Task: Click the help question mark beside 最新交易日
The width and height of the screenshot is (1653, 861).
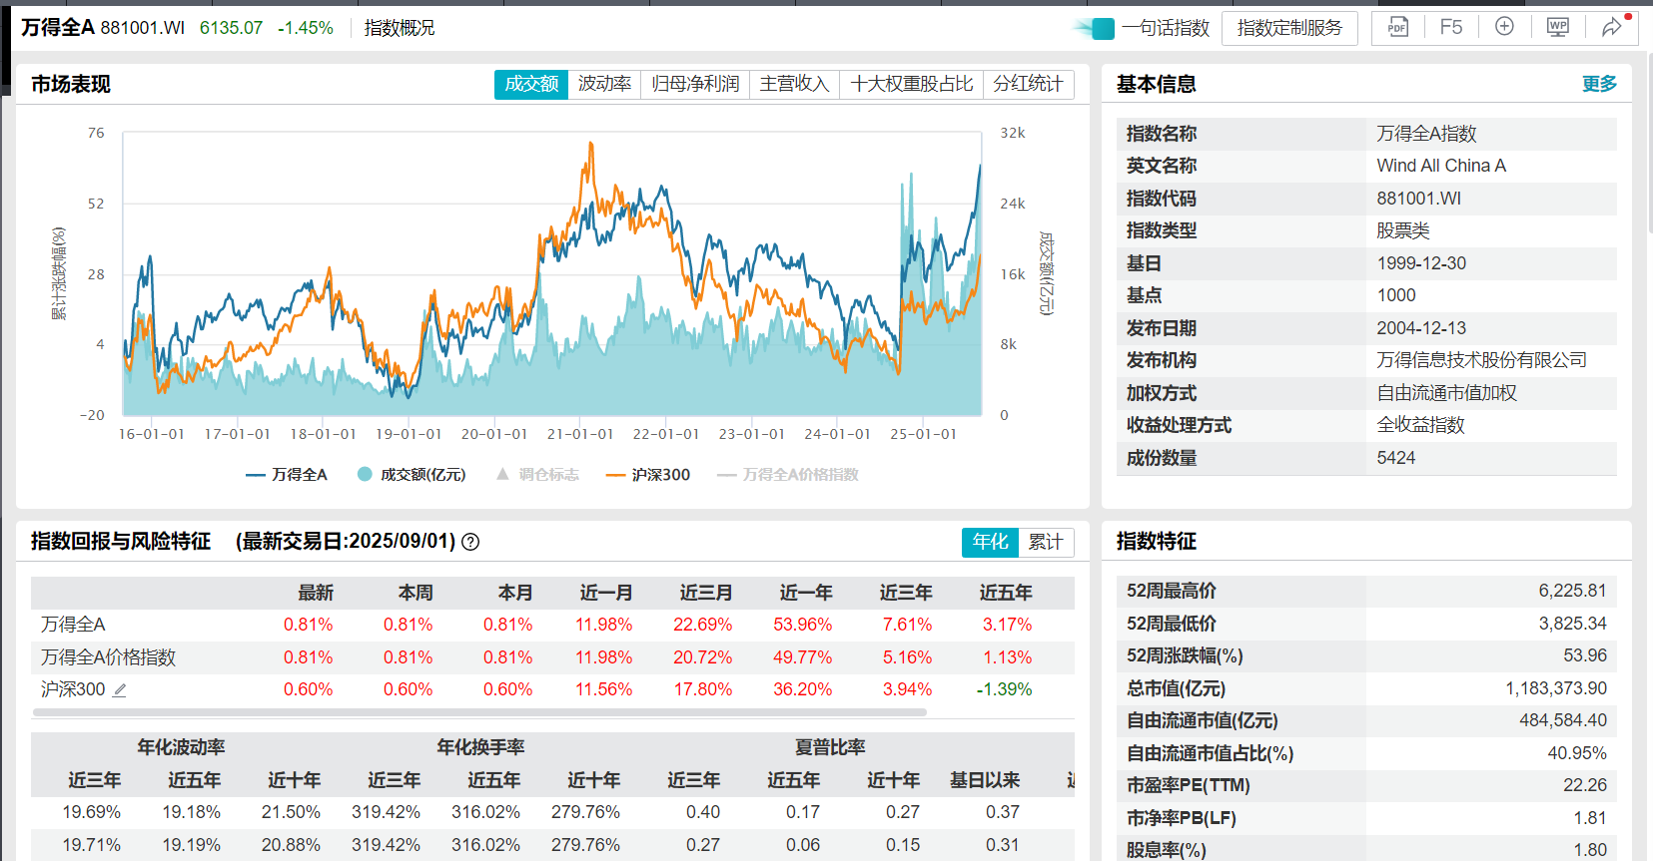Action: [470, 542]
